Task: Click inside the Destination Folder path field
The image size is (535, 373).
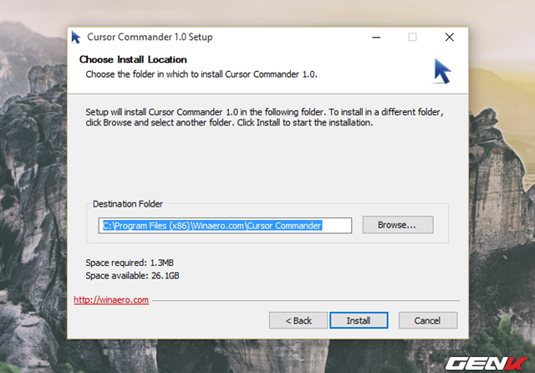Action: (x=226, y=225)
